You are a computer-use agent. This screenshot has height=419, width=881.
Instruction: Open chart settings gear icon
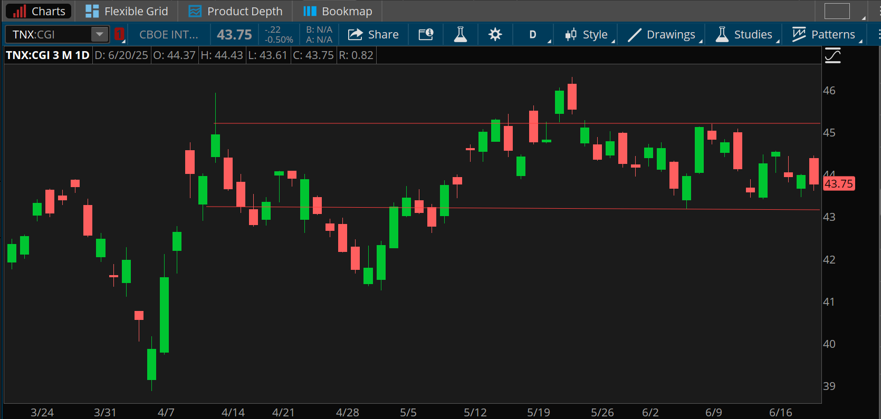coord(495,35)
